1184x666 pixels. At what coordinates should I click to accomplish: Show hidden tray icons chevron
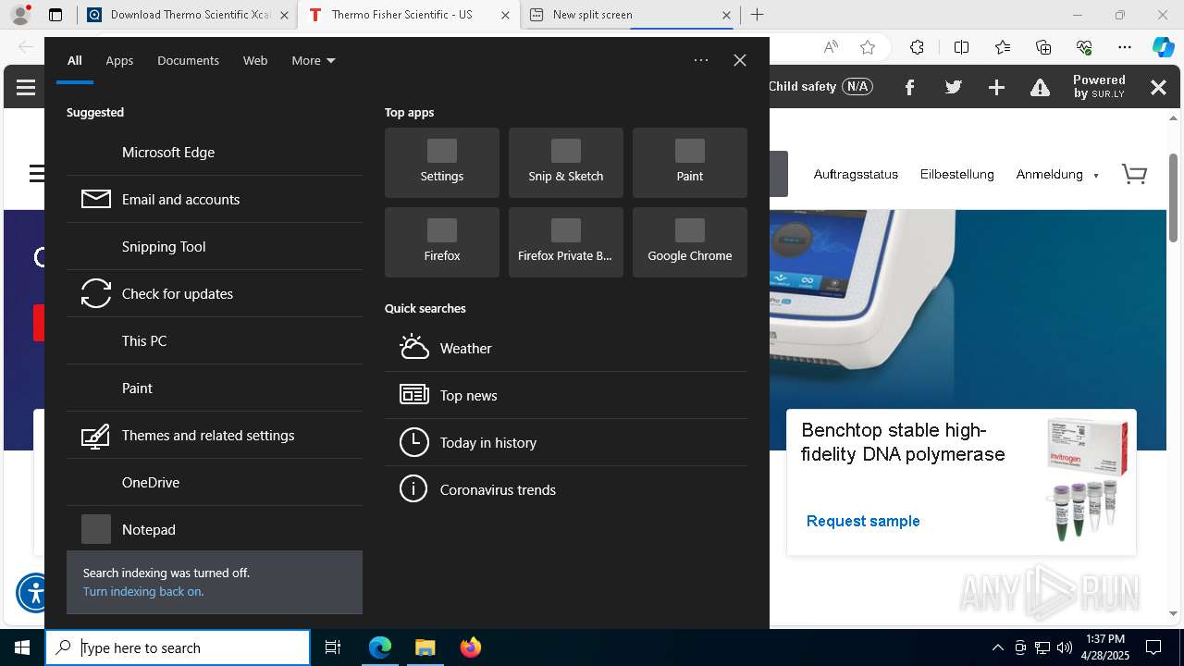[998, 647]
